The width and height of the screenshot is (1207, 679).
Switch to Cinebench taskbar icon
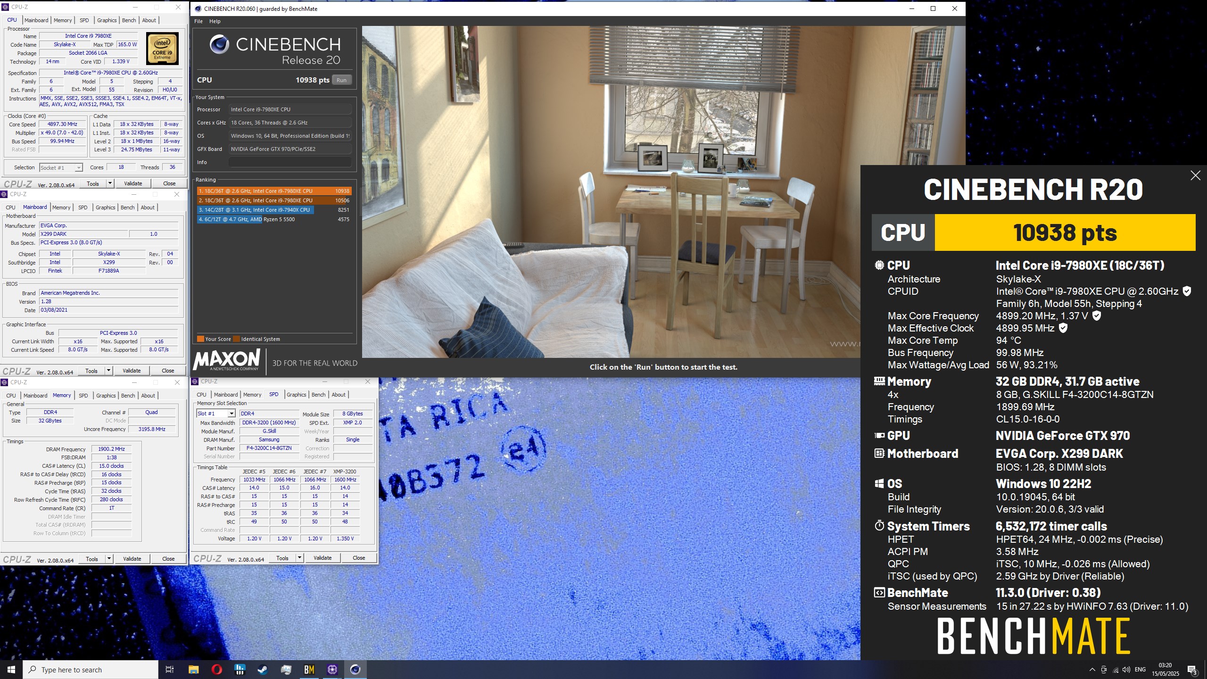pos(355,670)
